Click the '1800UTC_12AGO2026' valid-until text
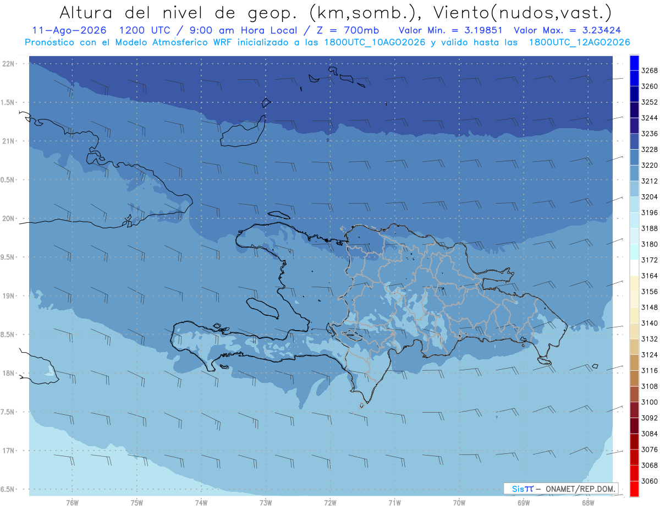 click(x=579, y=42)
